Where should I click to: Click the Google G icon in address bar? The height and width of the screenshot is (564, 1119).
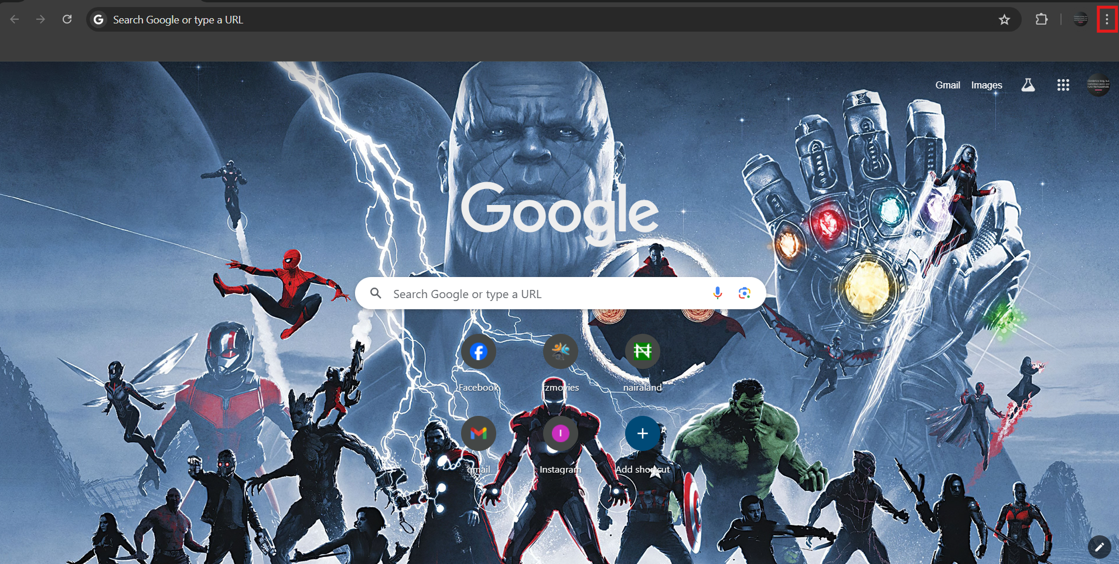click(x=98, y=20)
